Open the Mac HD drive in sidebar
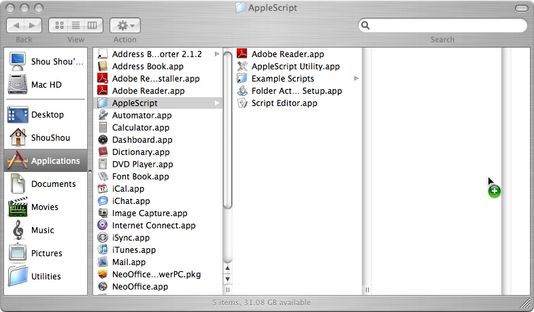This screenshot has width=534, height=312. 46,85
